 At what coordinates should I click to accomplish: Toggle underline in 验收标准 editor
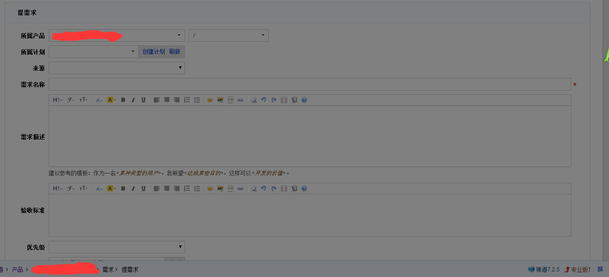pos(143,188)
